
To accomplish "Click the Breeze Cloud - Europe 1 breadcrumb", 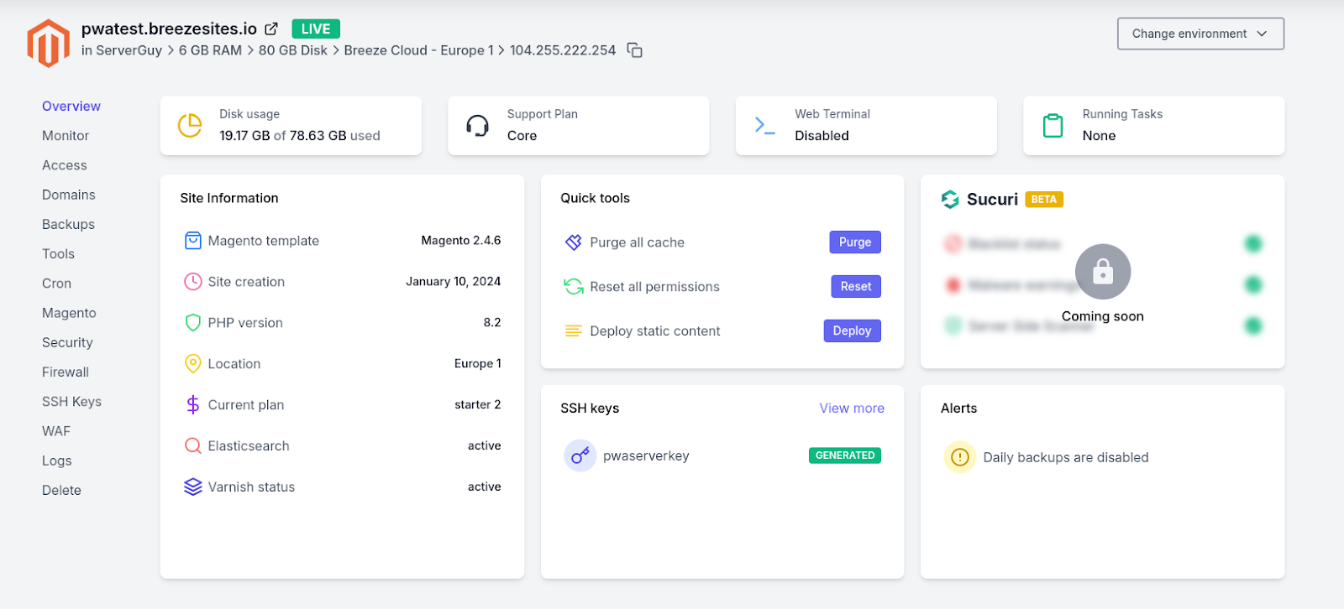I will 419,50.
